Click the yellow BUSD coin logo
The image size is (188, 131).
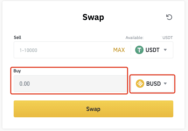coord(140,84)
